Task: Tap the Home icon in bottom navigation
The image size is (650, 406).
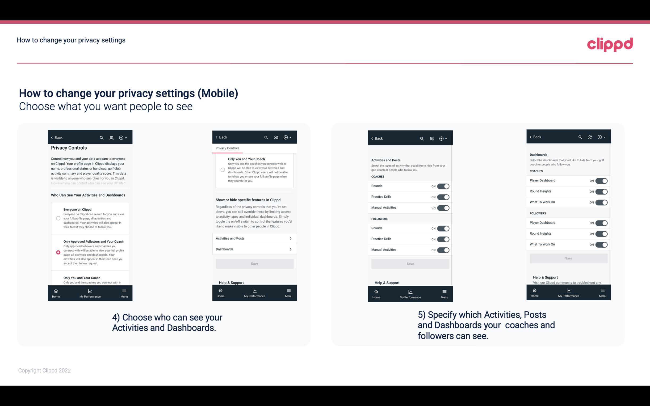Action: coord(56,290)
